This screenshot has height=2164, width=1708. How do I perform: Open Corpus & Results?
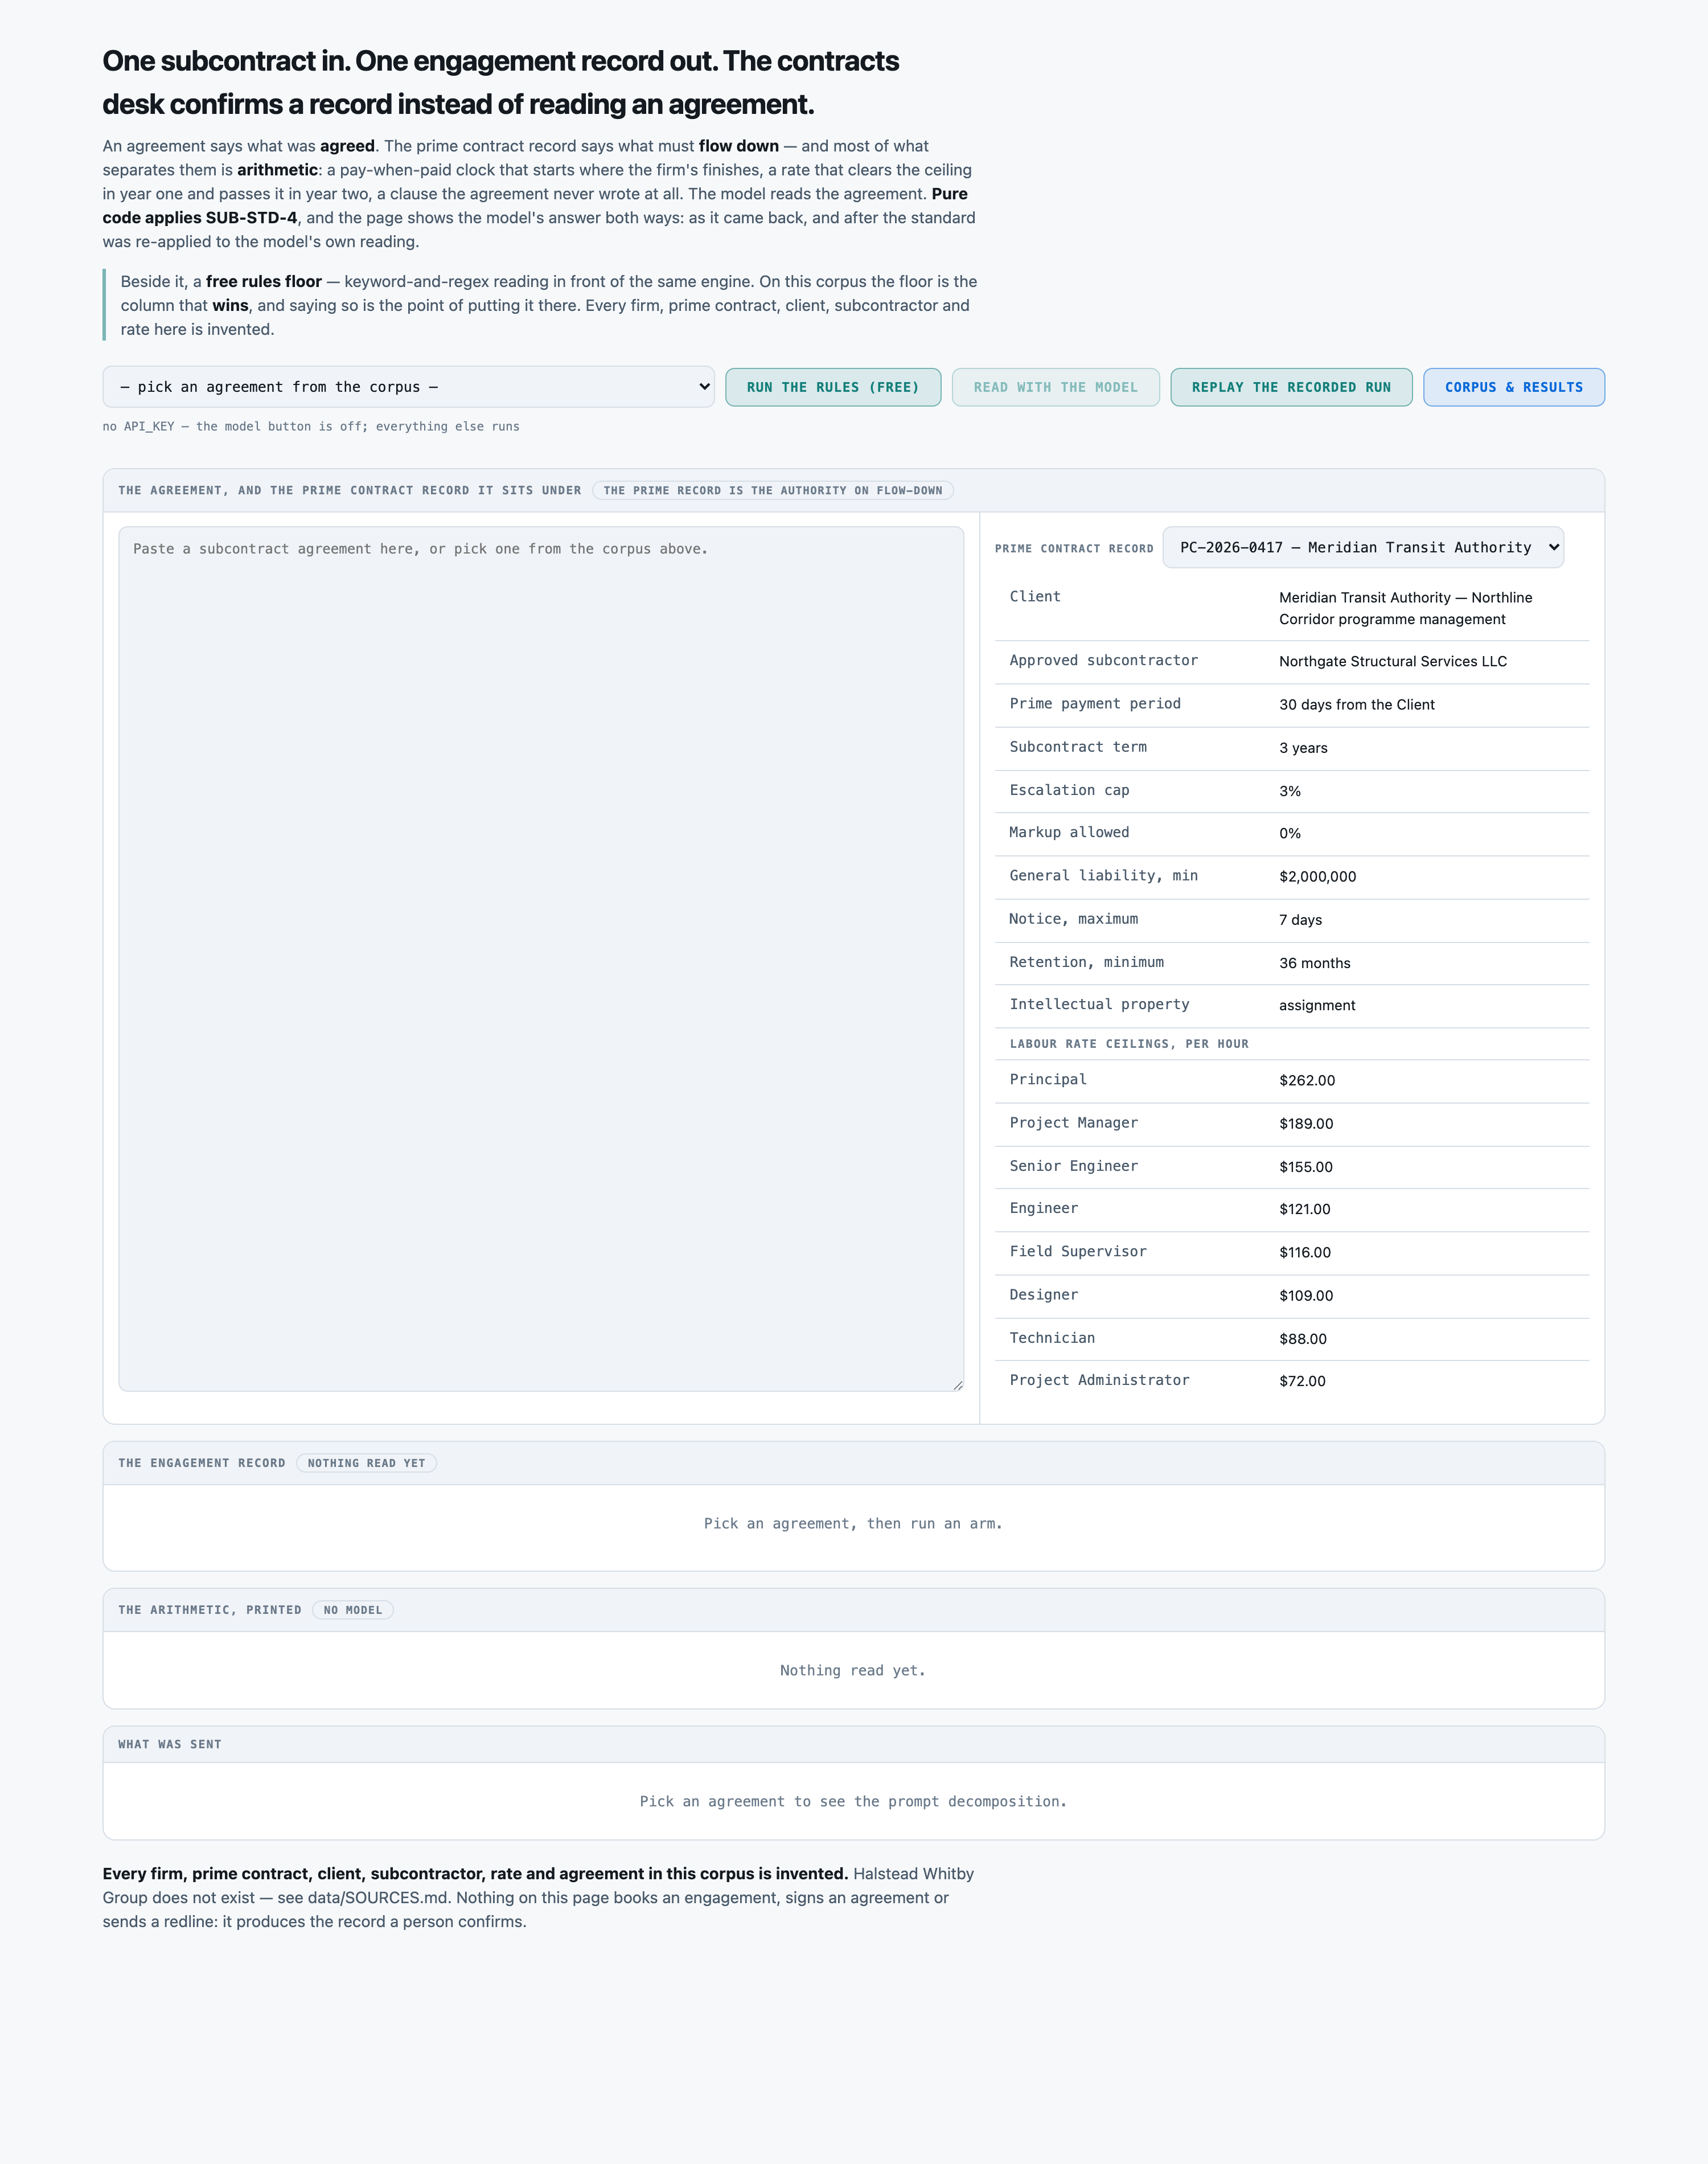tap(1514, 387)
